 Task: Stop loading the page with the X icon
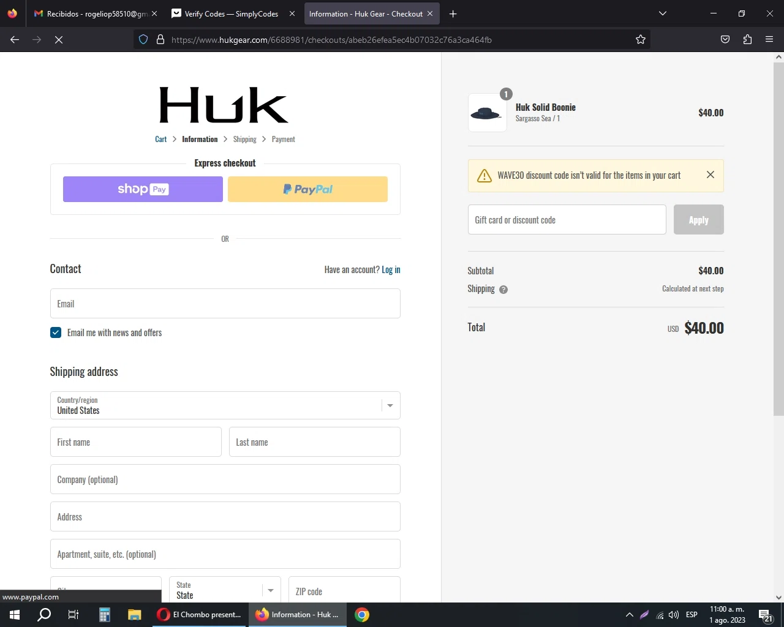pyautogui.click(x=59, y=40)
